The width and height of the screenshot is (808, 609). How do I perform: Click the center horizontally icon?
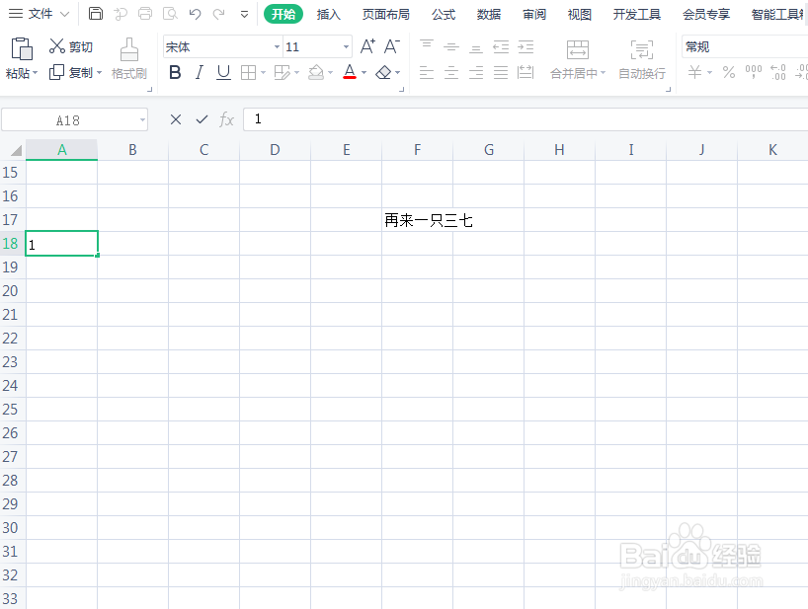click(x=451, y=73)
